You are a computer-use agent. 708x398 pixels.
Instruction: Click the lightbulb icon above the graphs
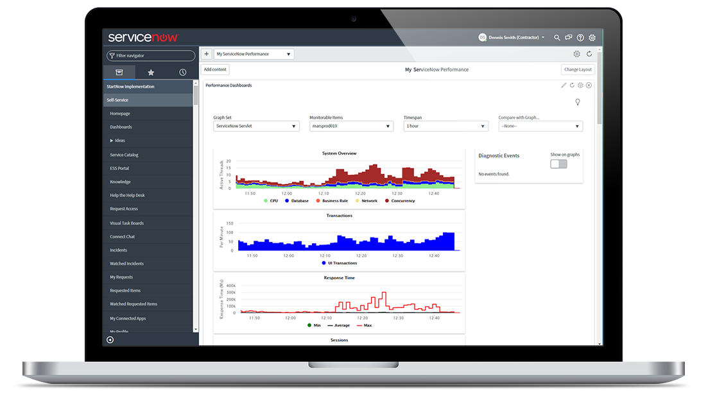click(577, 101)
